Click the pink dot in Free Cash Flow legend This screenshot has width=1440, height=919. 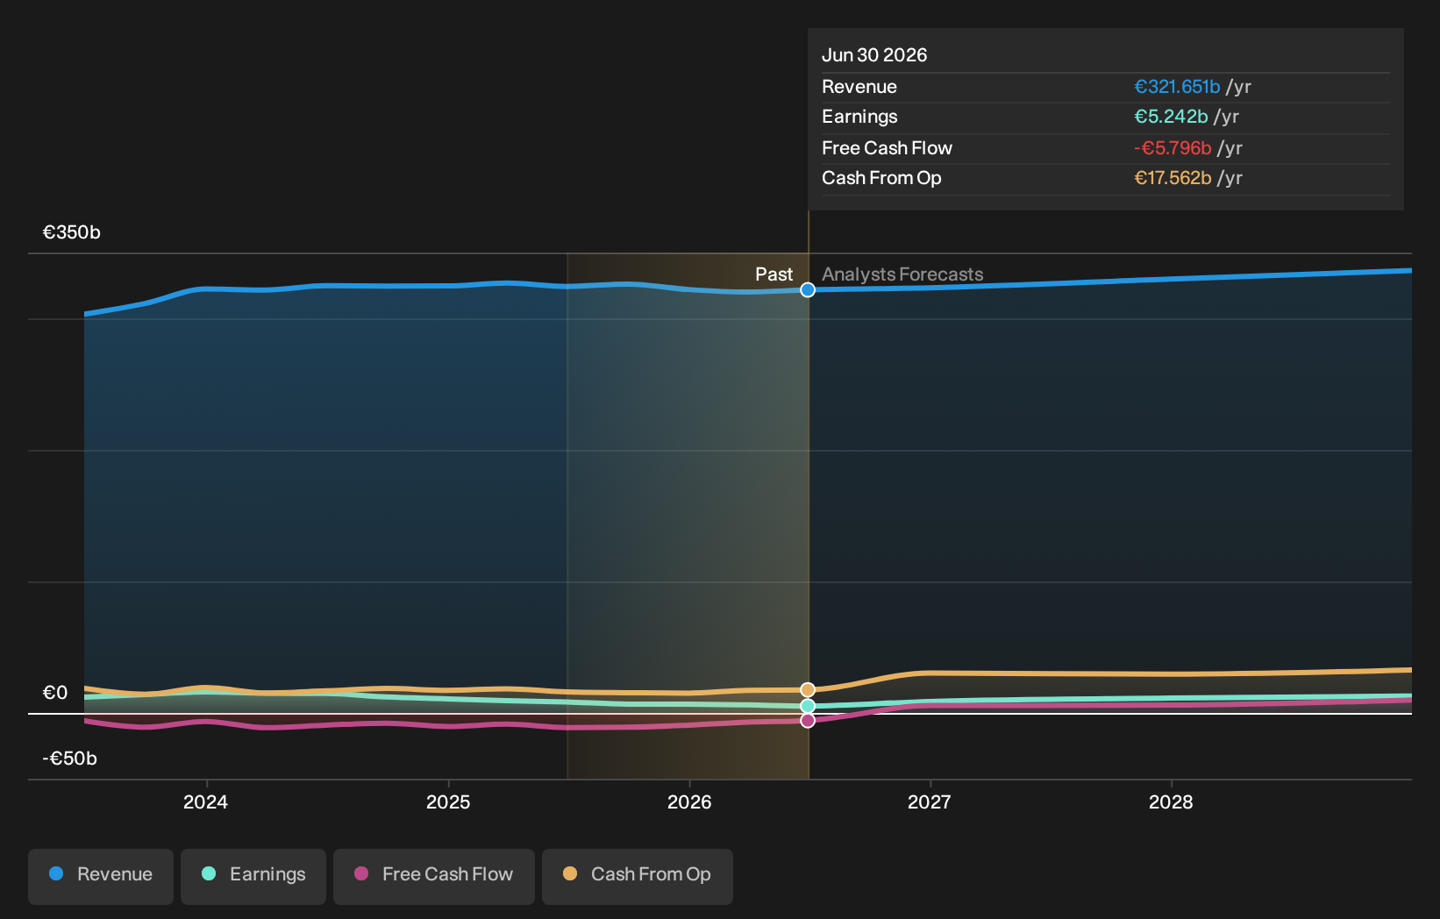point(361,873)
